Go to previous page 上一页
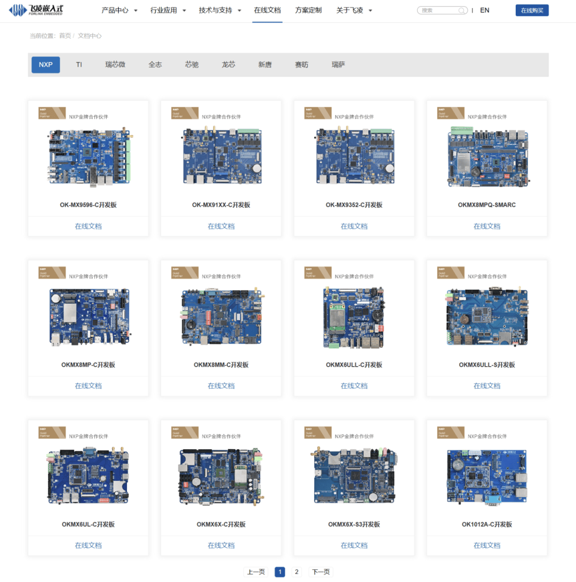This screenshot has width=576, height=582. 256,572
